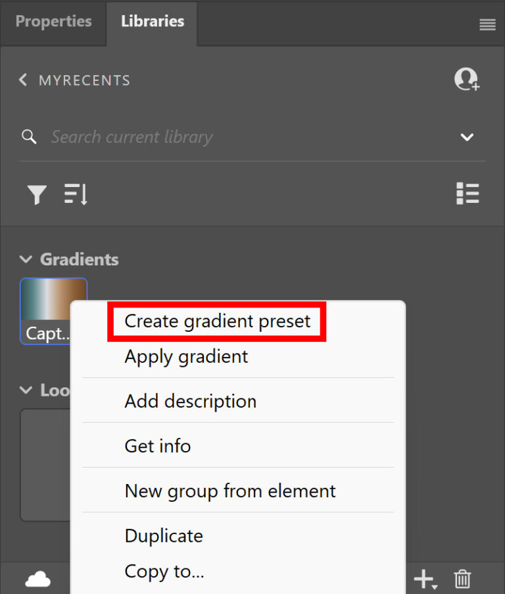Open the filter options icon
505x594 pixels.
[x=37, y=194]
